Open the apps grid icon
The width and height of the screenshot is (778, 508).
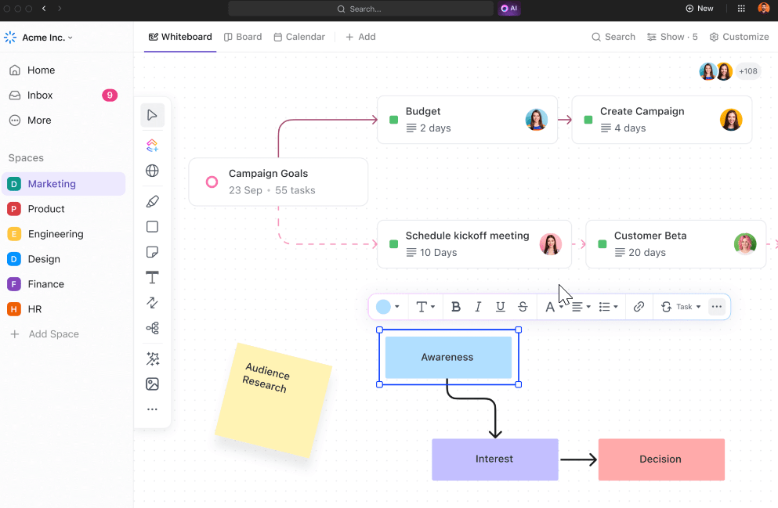point(741,9)
